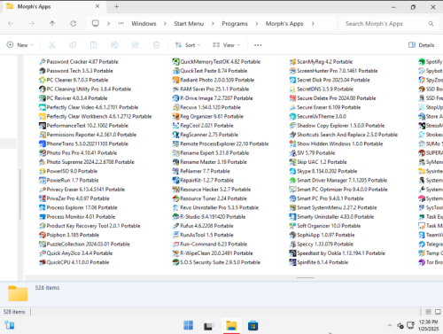Select Password Cracker 4.87 Portable
The image size is (443, 334).
point(79,62)
